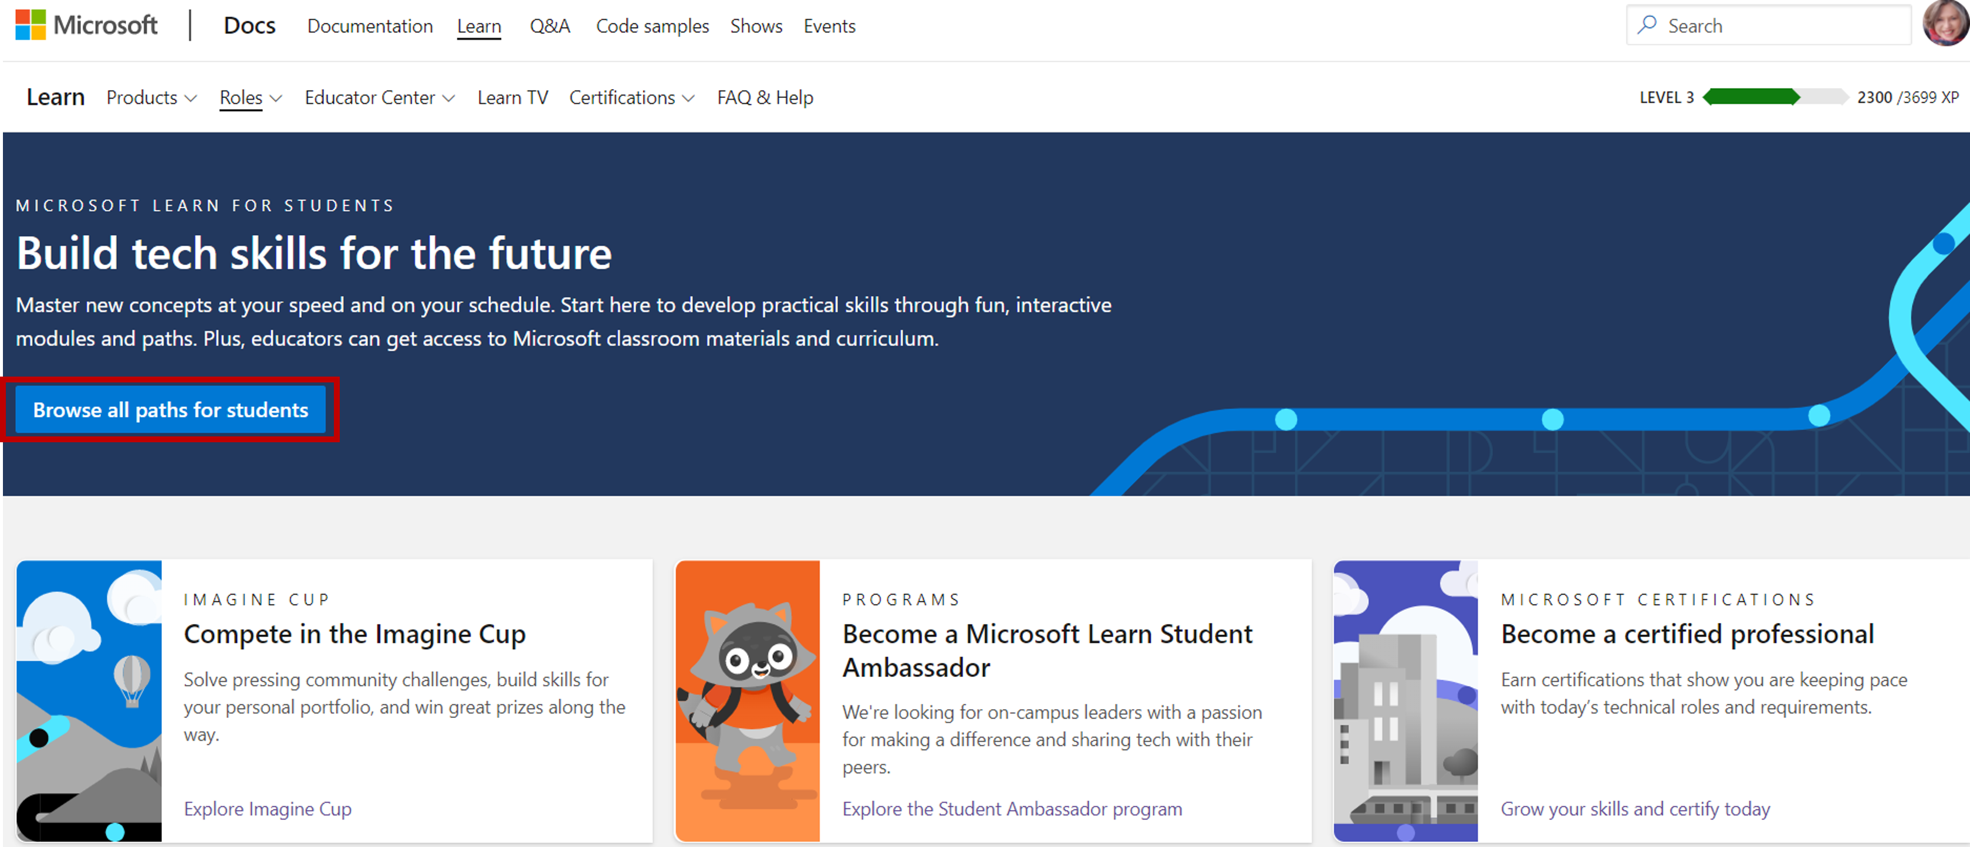The image size is (1970, 847).
Task: Click the search magnifier icon
Action: pyautogui.click(x=1647, y=25)
